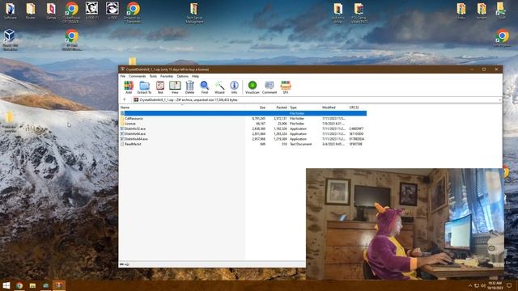Click the Amazon Chrome shortcut on desktop

pyautogui.click(x=133, y=13)
